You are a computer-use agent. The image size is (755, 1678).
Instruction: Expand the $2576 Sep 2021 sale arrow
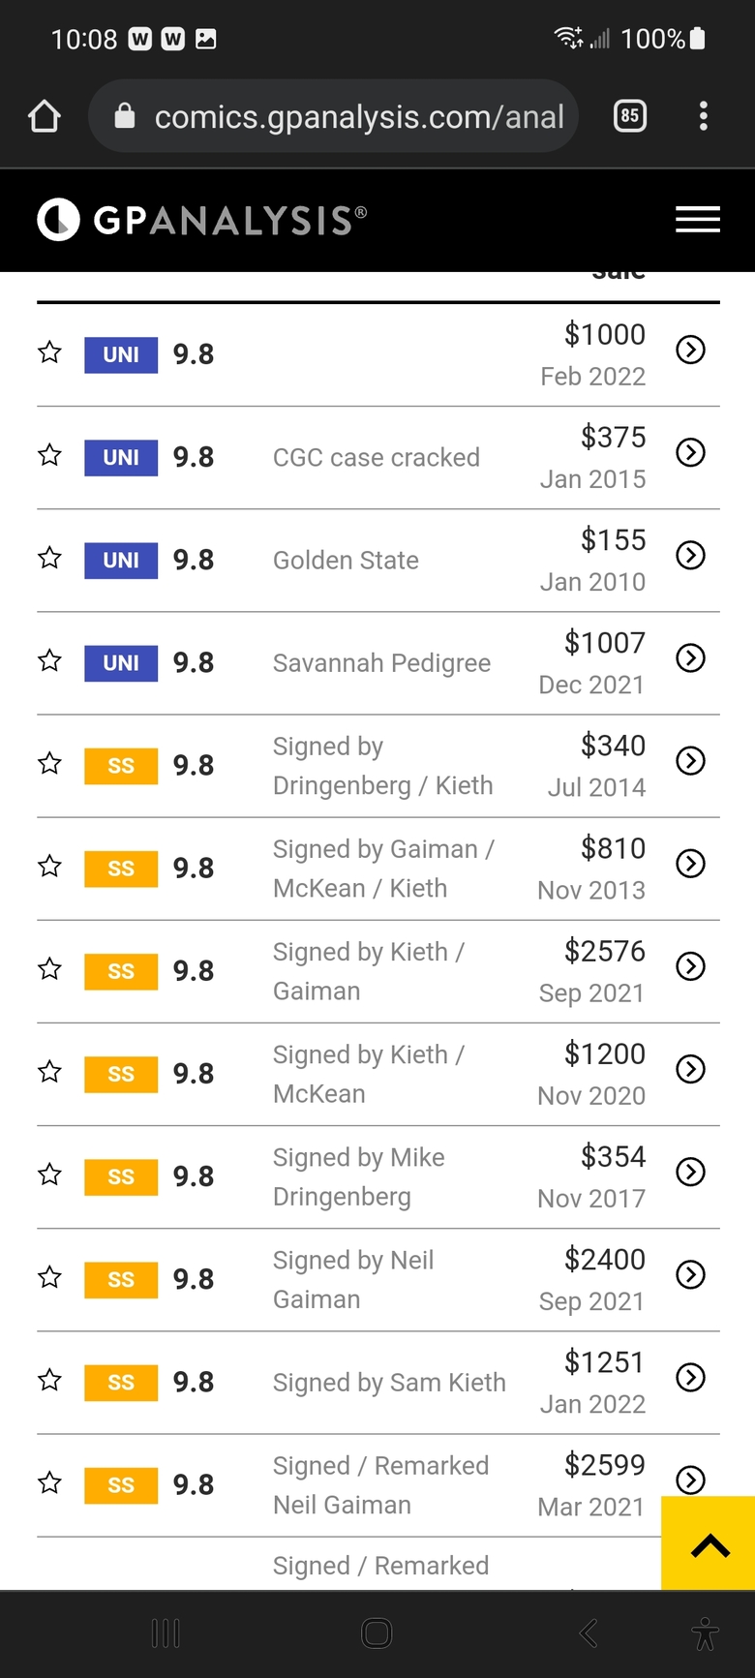[x=690, y=966]
